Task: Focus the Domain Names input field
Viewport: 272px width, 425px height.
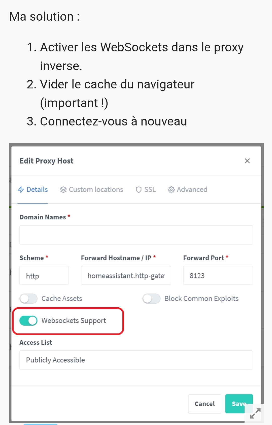Action: [136, 235]
